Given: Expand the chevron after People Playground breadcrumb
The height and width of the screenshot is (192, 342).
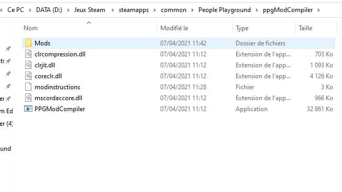Looking at the screenshot, I should (x=257, y=10).
